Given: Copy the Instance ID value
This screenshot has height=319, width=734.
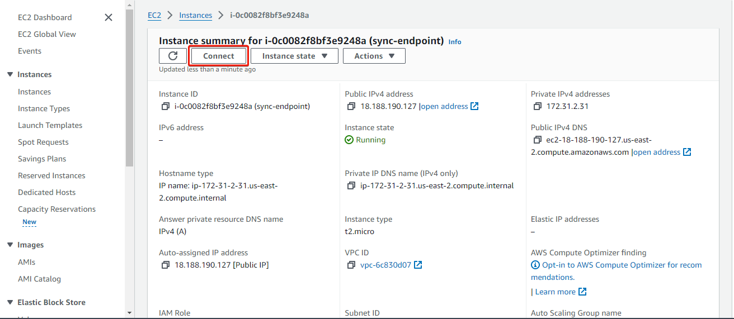Looking at the screenshot, I should click(x=165, y=106).
